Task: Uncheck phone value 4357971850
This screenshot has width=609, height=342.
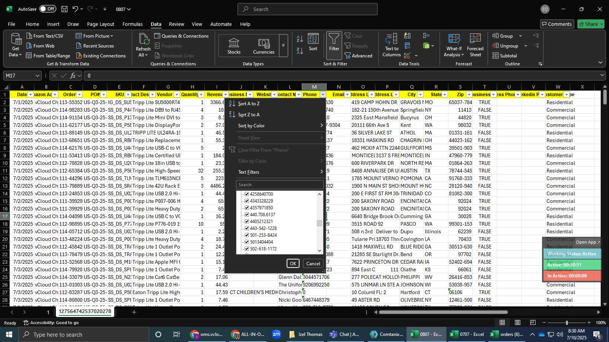Action: (x=247, y=208)
